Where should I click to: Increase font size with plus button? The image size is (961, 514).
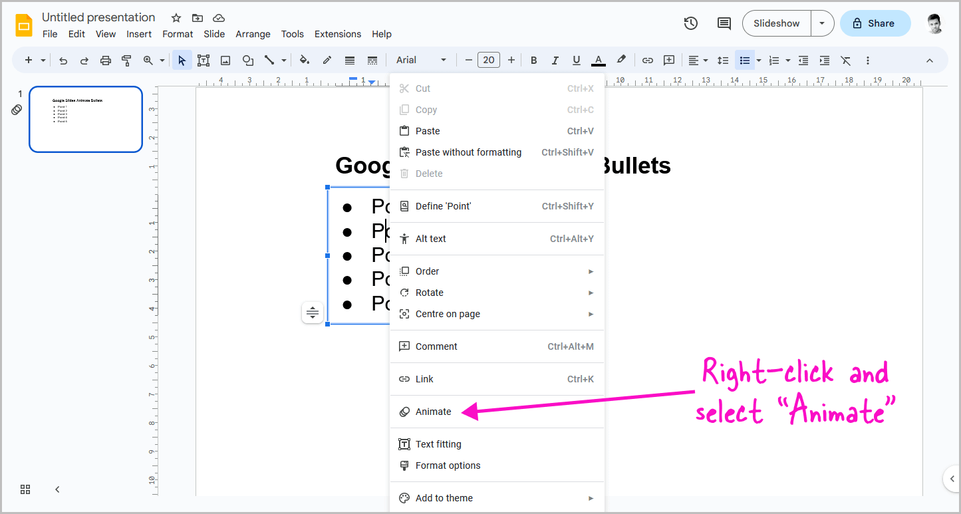point(511,61)
